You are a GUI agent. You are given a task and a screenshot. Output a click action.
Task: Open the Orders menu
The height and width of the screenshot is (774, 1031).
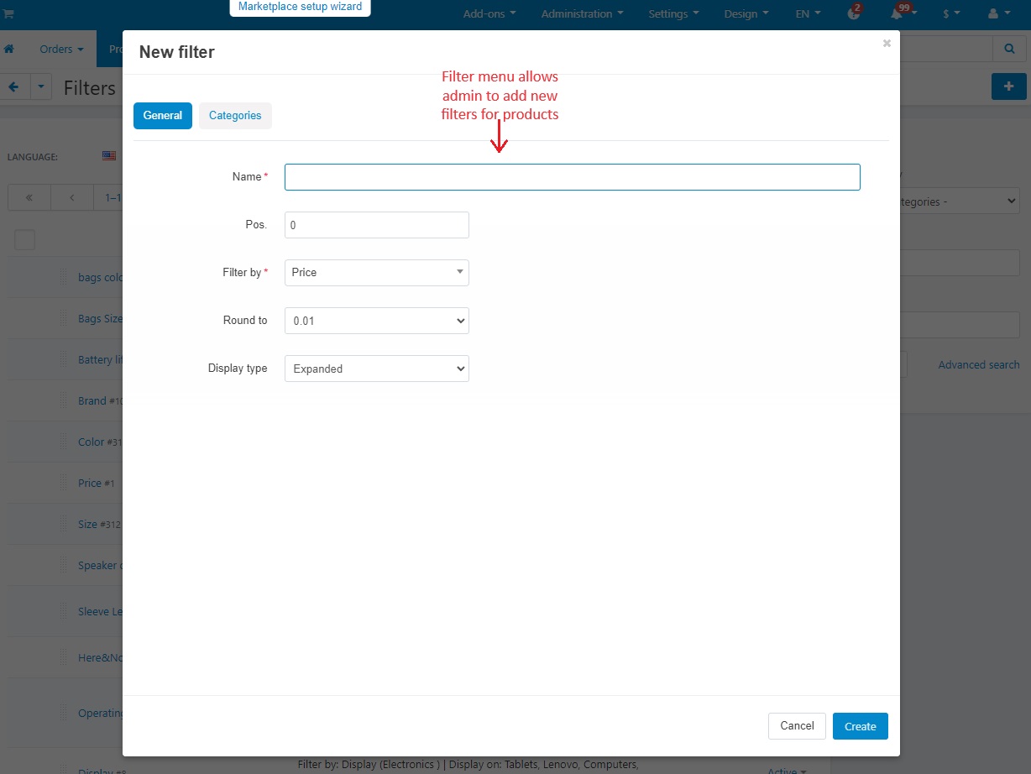coord(61,50)
